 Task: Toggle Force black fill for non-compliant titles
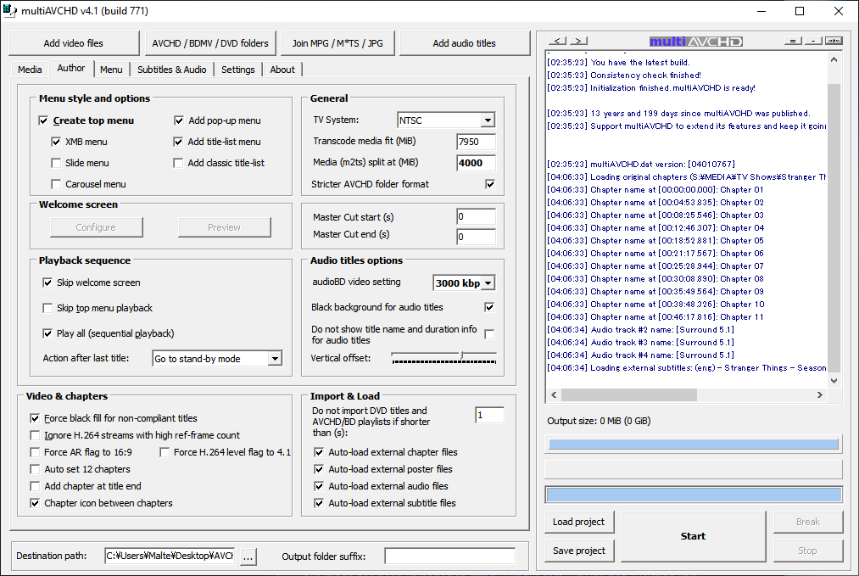coord(35,419)
